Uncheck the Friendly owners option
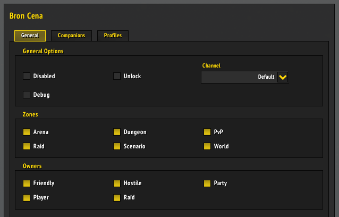Screen dimensions: 339x217 coord(27,183)
